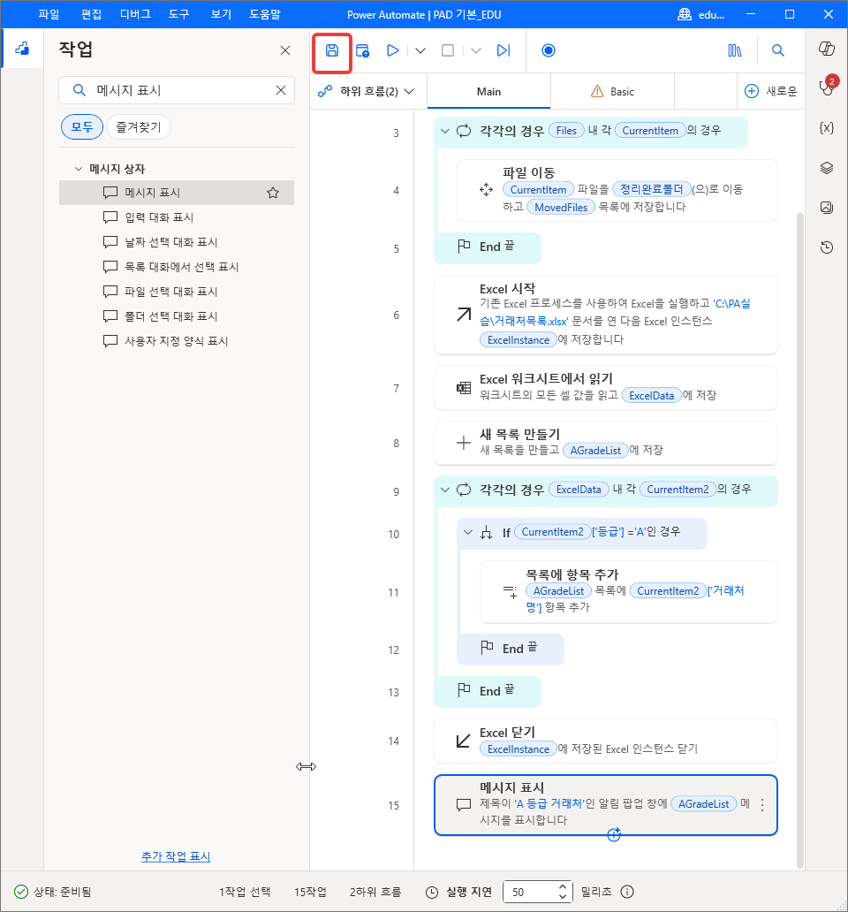848x912 pixels.
Task: Collapse the ExcelData 각각의 경우 loop
Action: pos(445,490)
